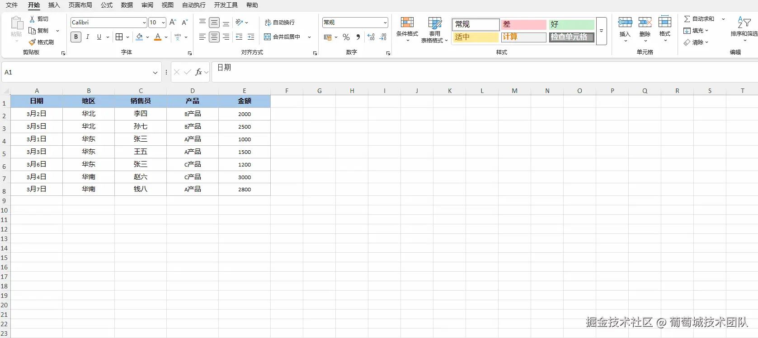Expand Name Box dropdown arrow

(x=155, y=73)
